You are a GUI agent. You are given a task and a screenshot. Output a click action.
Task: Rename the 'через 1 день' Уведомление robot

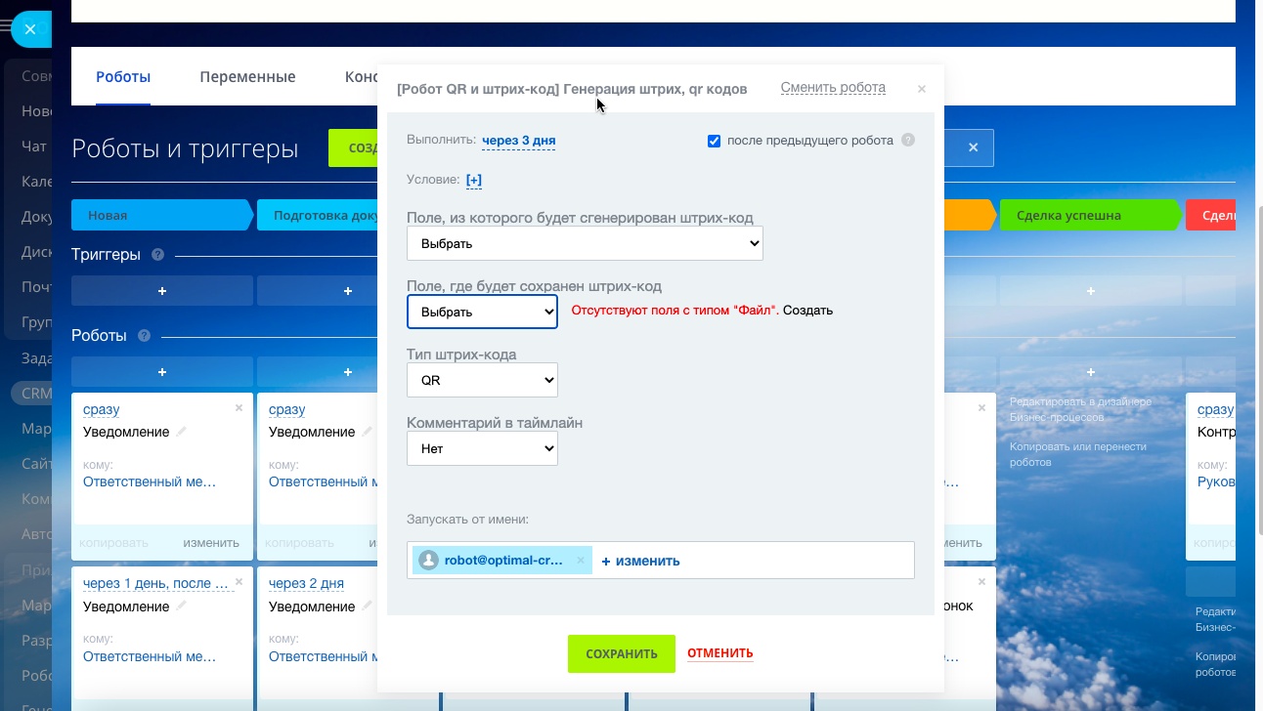pos(182,606)
